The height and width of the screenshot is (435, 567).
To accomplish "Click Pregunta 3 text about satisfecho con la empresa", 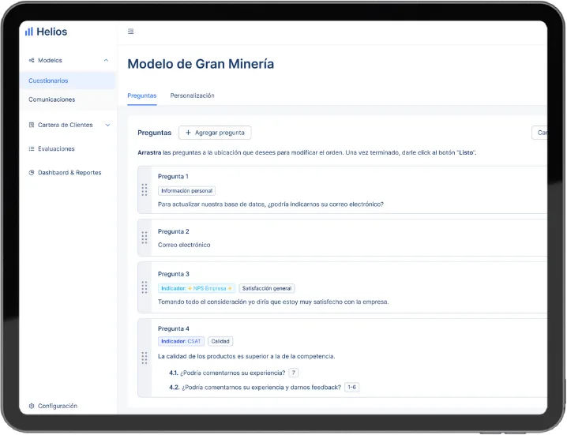I will pyautogui.click(x=273, y=302).
